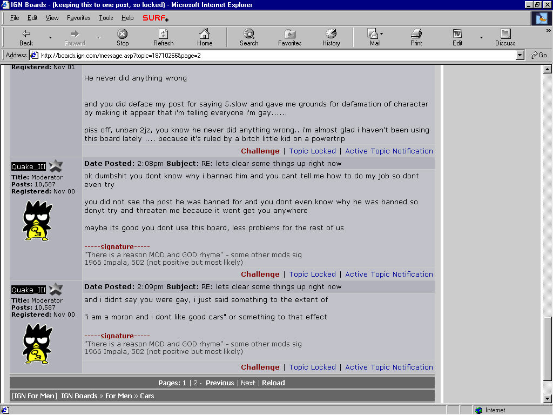Click the vertical scrollbar thumb
The height and width of the screenshot is (415, 553).
(548, 349)
